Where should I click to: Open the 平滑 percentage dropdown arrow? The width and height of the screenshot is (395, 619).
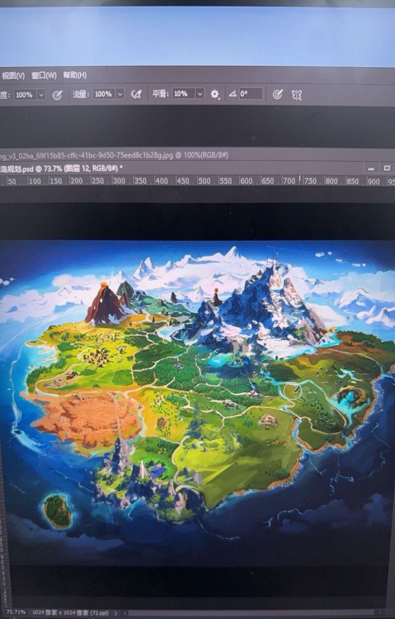click(x=200, y=94)
